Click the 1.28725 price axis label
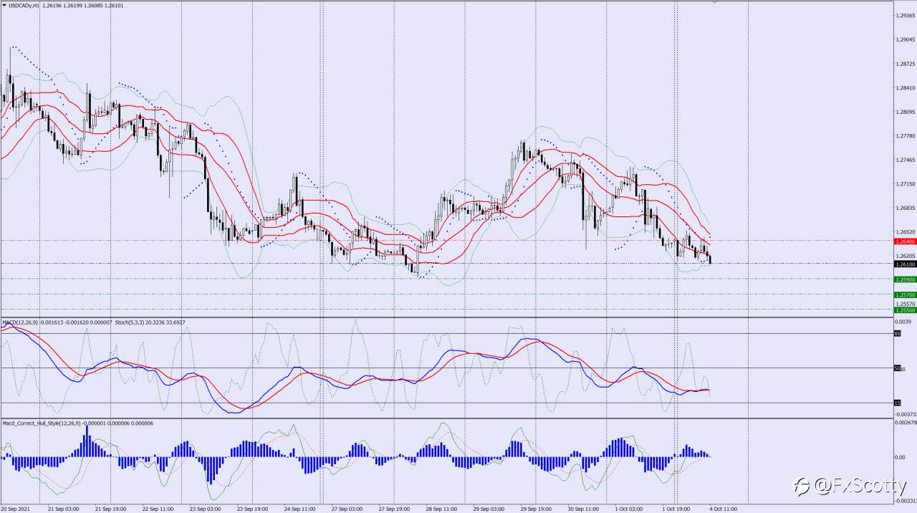Screen dimensions: 917x513 tap(906, 64)
